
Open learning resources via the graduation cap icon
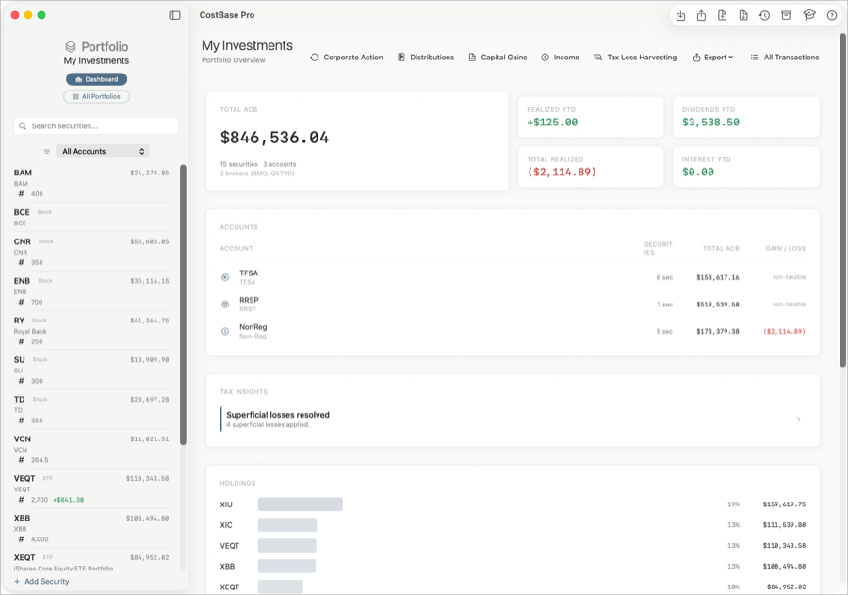coord(809,15)
